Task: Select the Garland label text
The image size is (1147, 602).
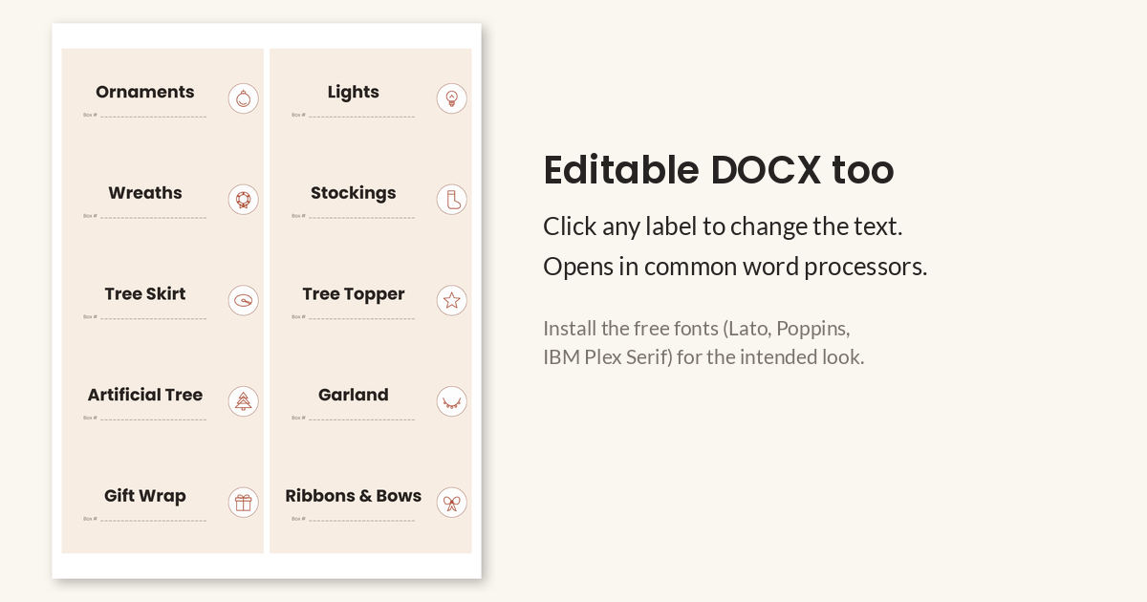Action: click(x=354, y=395)
